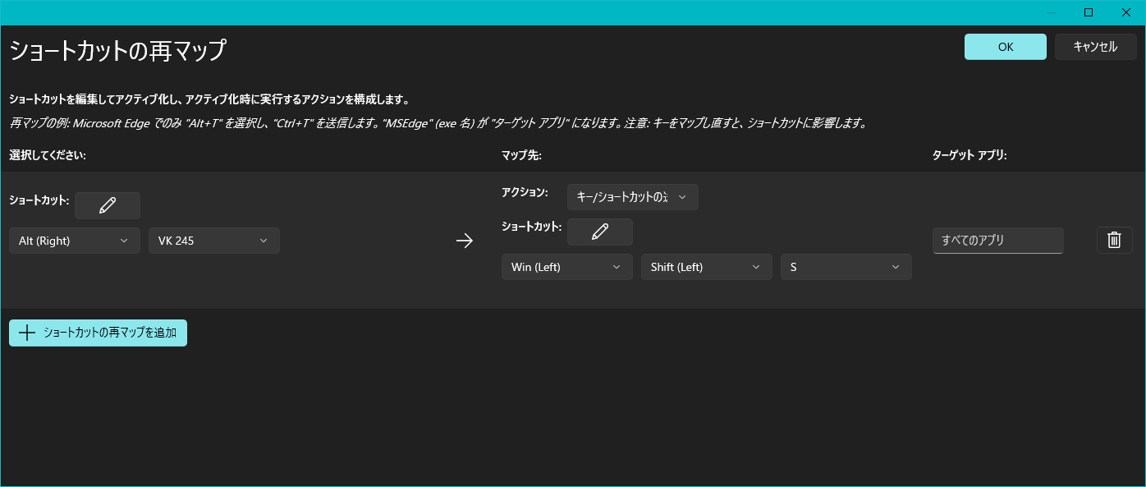
Task: Minimize the remap shortcuts window
Action: click(x=1051, y=12)
